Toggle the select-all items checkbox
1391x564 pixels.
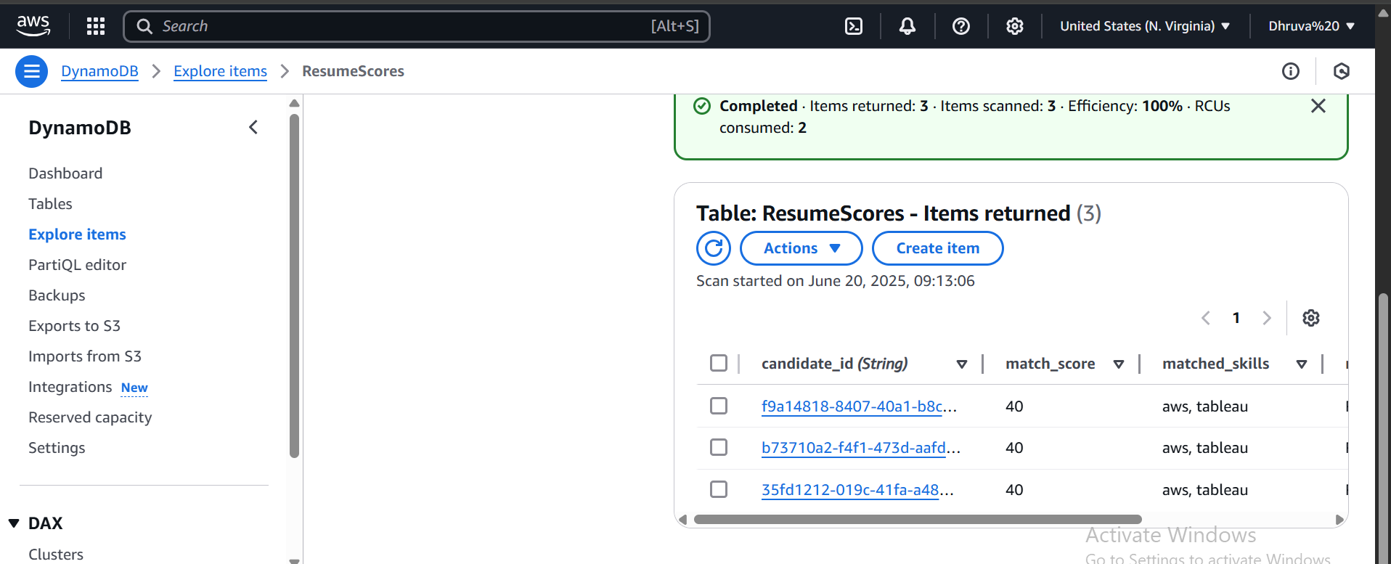pos(719,363)
